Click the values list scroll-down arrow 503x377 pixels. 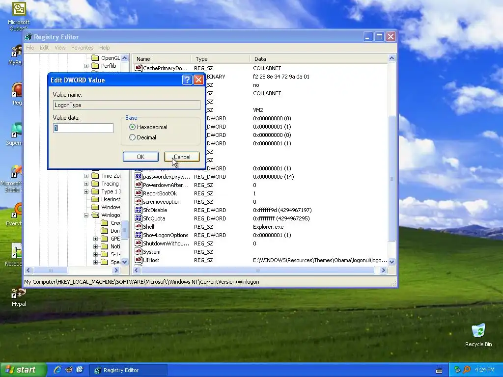point(391,262)
